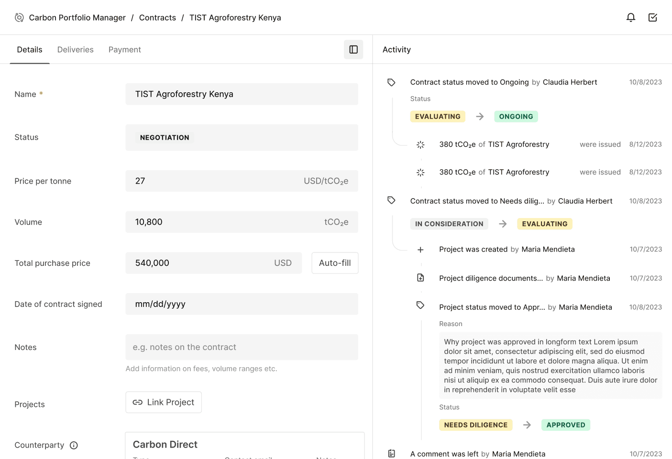Open the Carbon Direct counterparty card
The image size is (672, 459).
pyautogui.click(x=245, y=446)
